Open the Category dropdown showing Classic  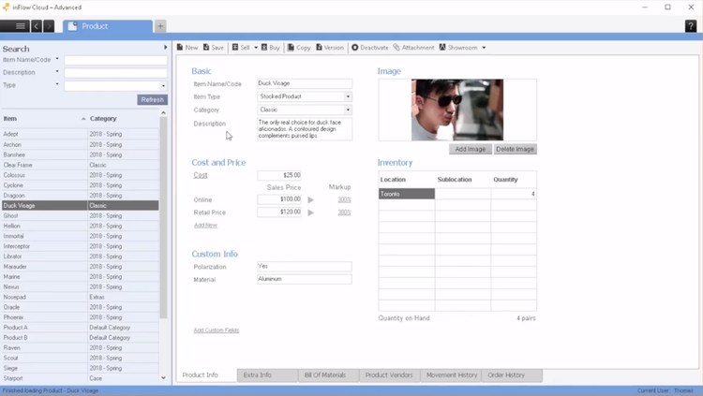click(x=348, y=110)
